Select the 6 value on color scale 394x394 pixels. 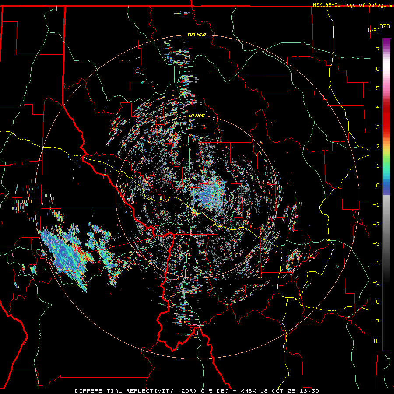click(x=378, y=69)
